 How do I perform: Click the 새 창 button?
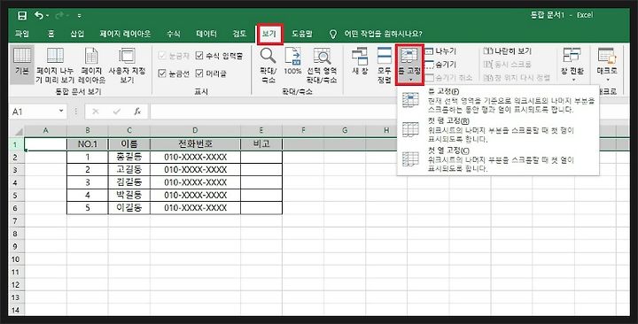(360, 62)
